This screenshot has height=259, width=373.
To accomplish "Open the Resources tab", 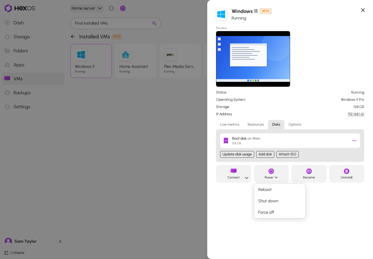I will click(x=256, y=125).
